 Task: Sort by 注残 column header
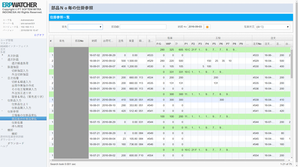pyautogui.click(x=121, y=41)
